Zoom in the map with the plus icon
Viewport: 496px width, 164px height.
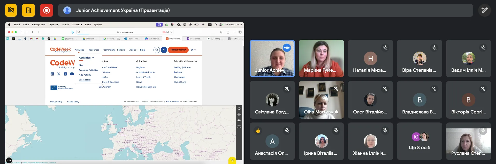239,114
